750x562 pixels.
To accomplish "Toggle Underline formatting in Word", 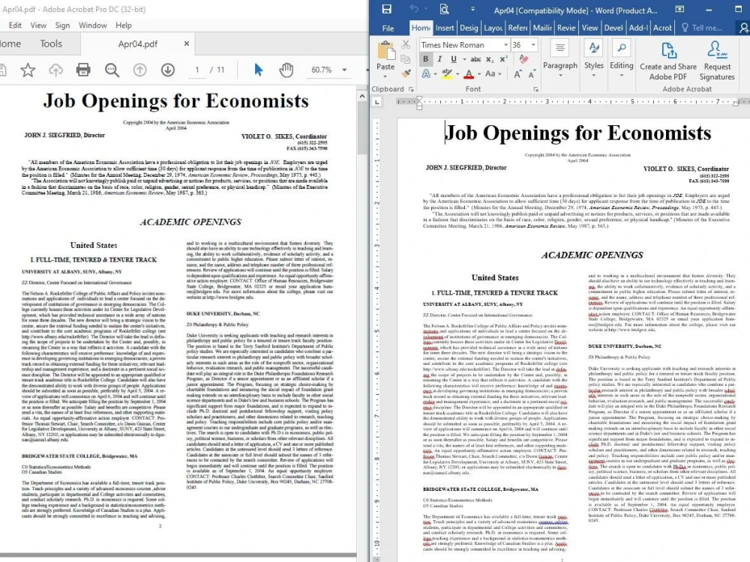I will pyautogui.click(x=454, y=59).
